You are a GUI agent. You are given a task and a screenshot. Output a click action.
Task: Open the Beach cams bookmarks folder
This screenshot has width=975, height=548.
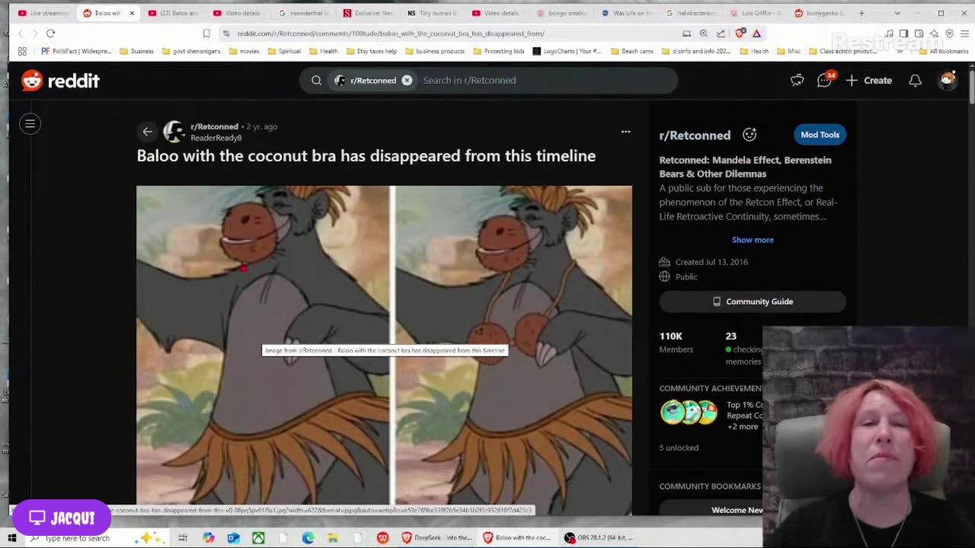click(x=631, y=51)
